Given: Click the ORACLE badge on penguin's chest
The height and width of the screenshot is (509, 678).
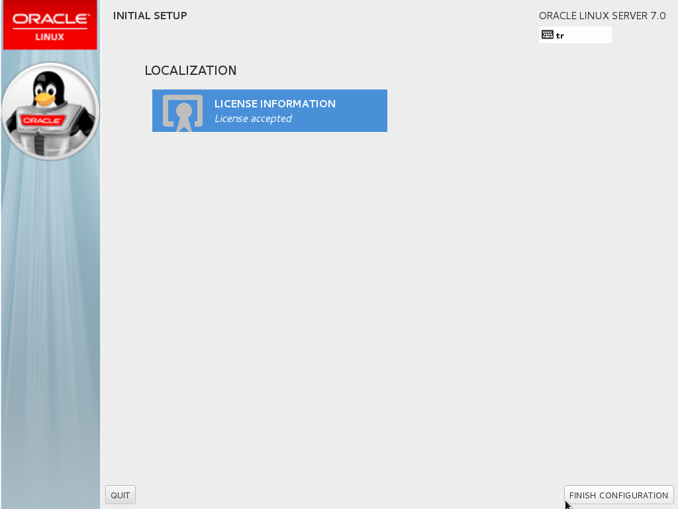Looking at the screenshot, I should pos(42,121).
